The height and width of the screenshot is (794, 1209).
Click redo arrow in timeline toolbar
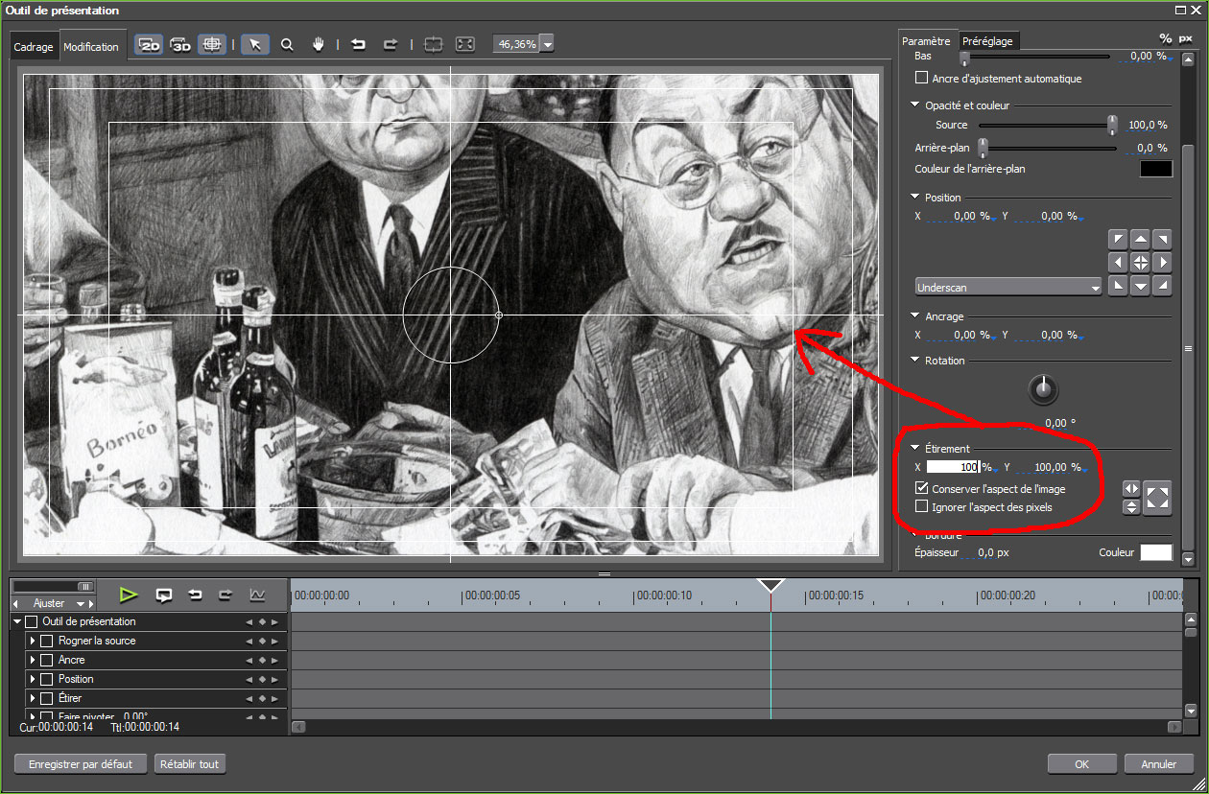click(x=225, y=595)
